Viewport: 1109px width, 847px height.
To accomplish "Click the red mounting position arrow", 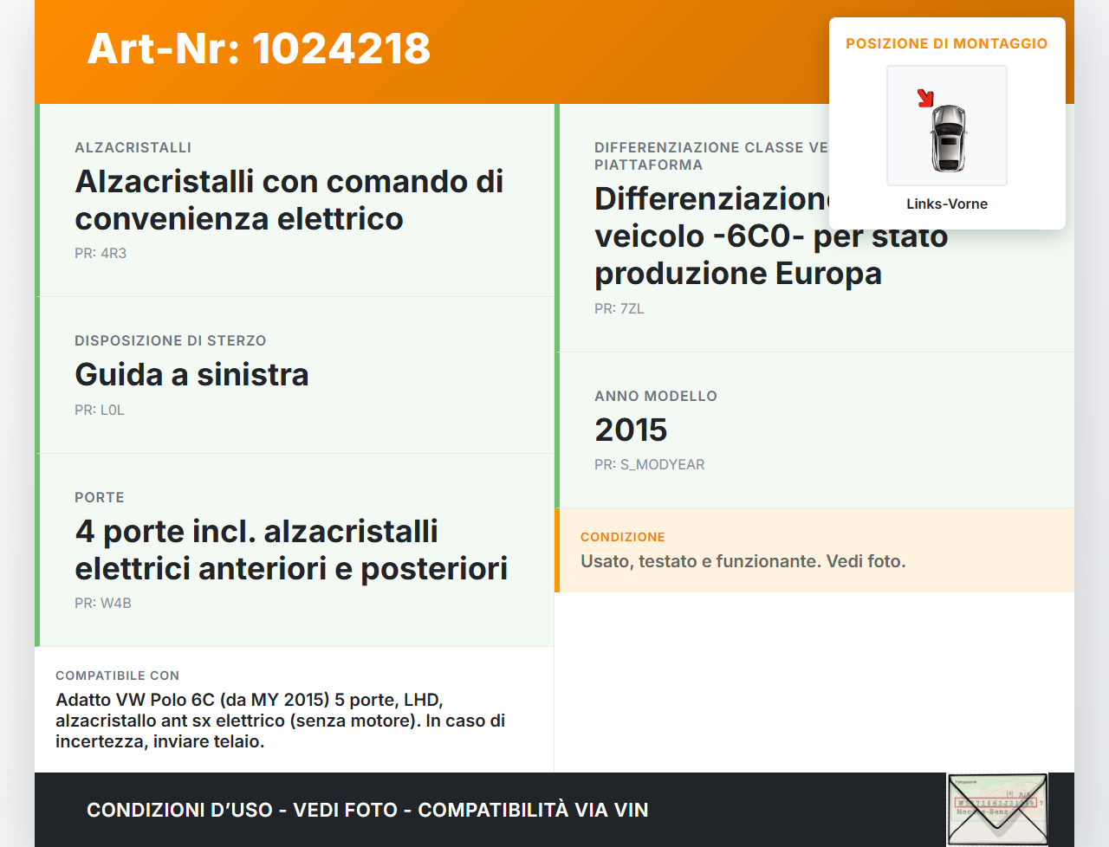I will [x=925, y=98].
